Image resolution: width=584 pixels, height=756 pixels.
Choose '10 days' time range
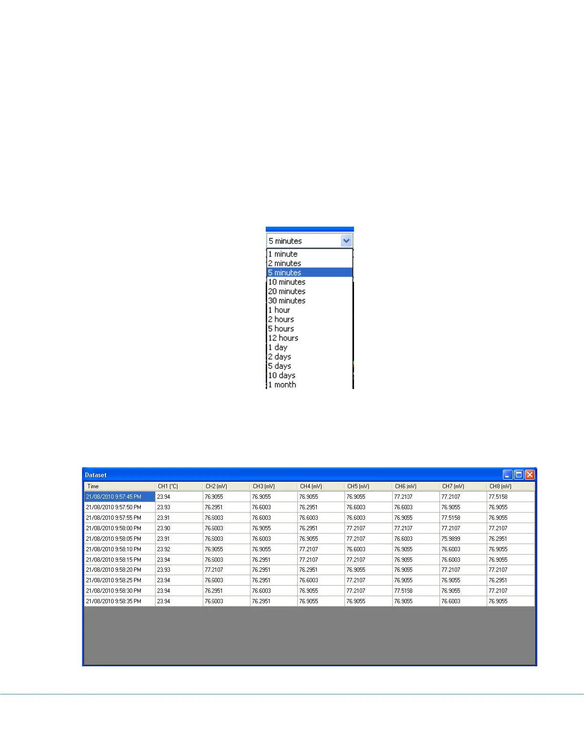tap(309, 375)
